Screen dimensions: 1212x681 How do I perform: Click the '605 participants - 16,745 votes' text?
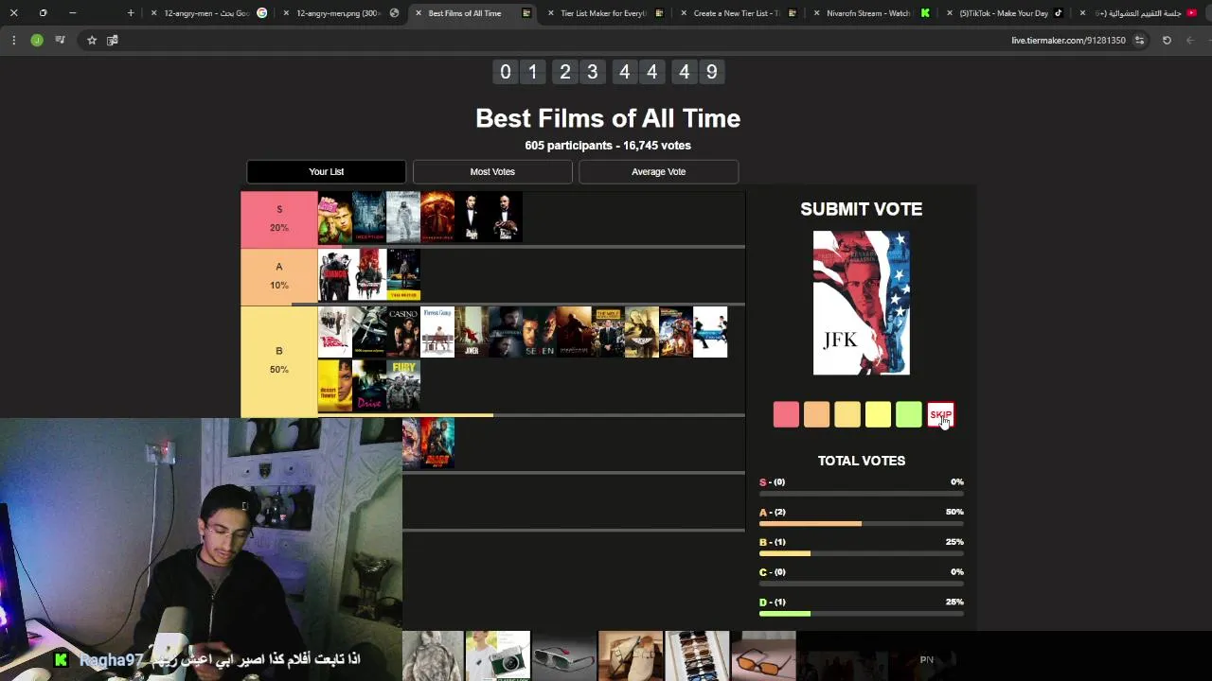pos(608,146)
